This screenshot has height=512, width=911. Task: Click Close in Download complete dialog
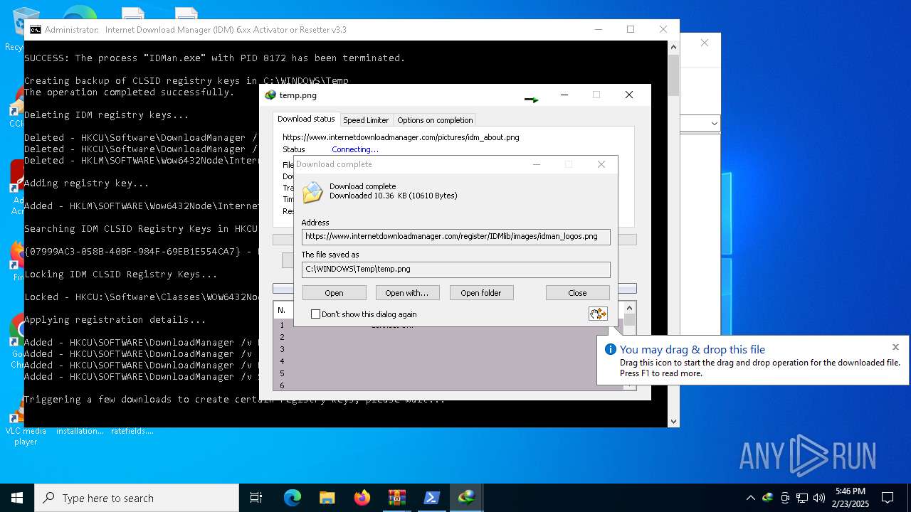(x=577, y=292)
